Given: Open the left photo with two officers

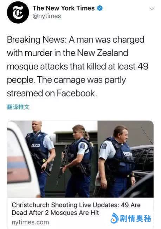Looking at the screenshot, I should [x=52, y=159].
